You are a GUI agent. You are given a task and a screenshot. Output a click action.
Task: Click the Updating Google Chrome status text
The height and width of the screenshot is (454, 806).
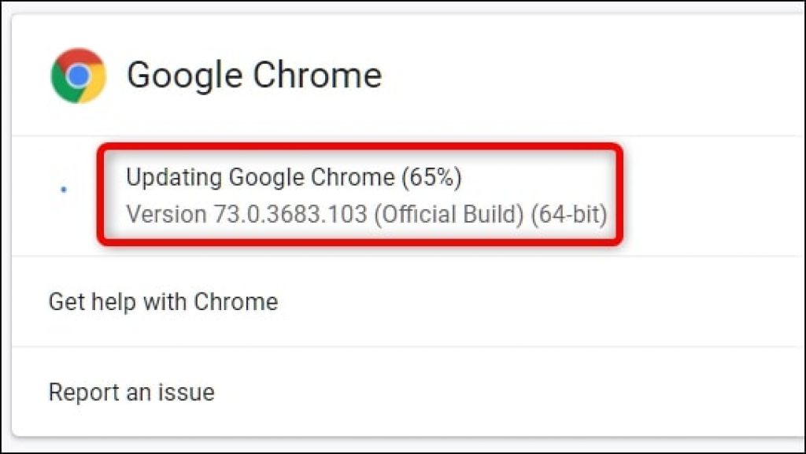click(x=294, y=177)
